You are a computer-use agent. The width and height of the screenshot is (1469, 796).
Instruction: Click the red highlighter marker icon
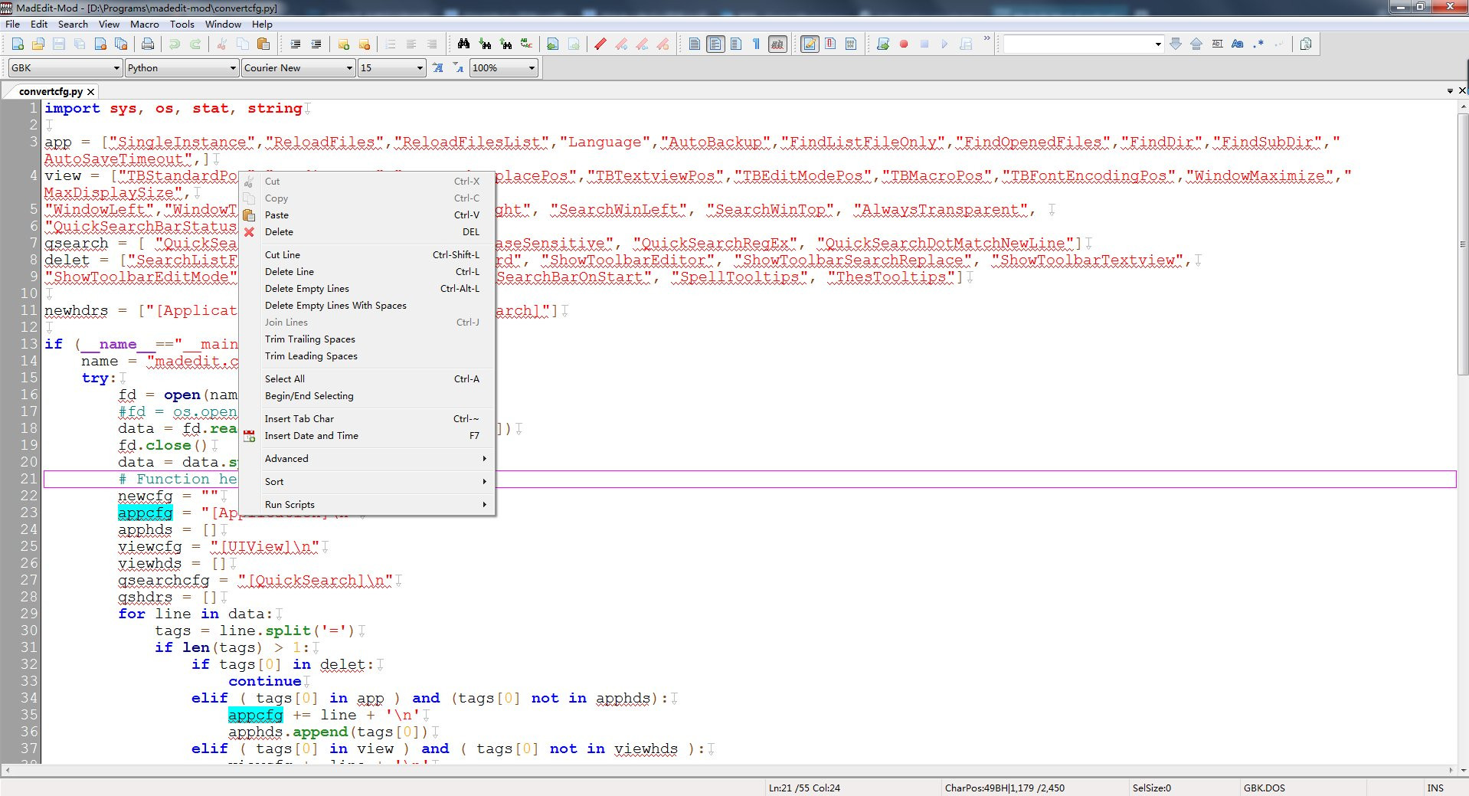(x=600, y=44)
